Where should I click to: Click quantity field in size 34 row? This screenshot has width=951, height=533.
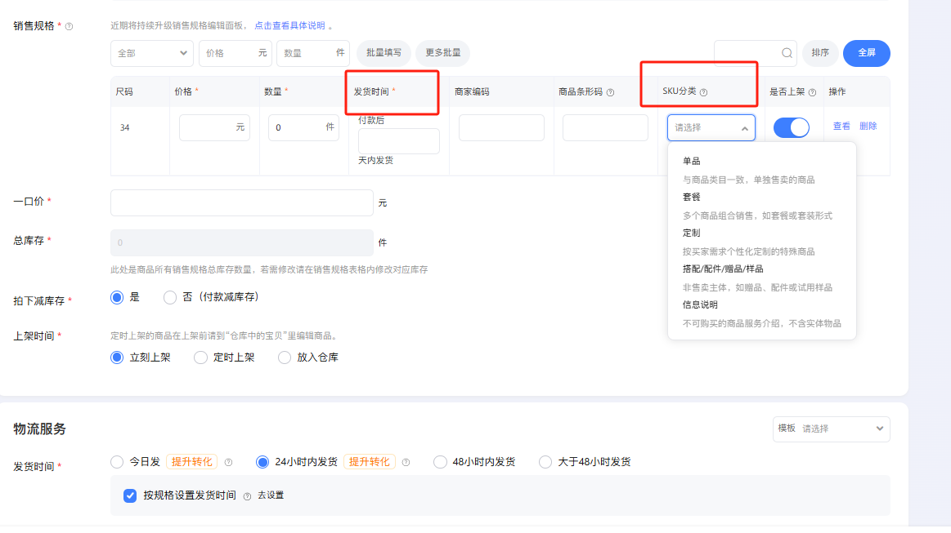coord(303,128)
